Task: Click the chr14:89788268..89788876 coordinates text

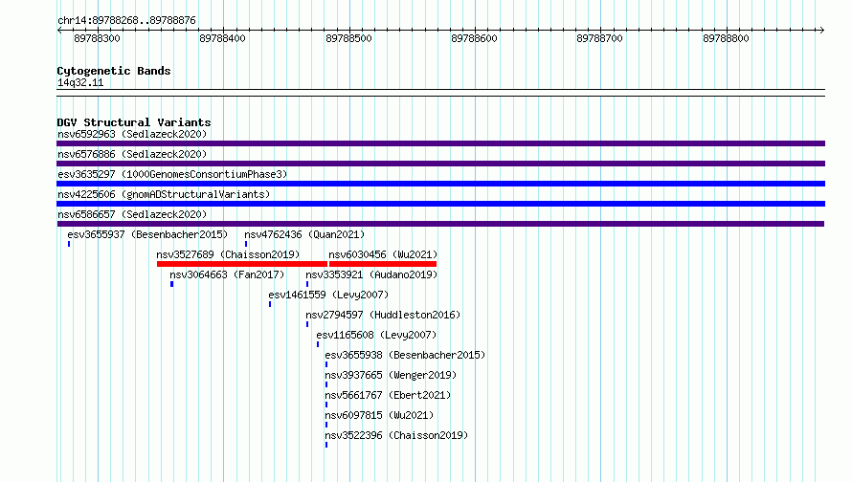Action: 126,20
